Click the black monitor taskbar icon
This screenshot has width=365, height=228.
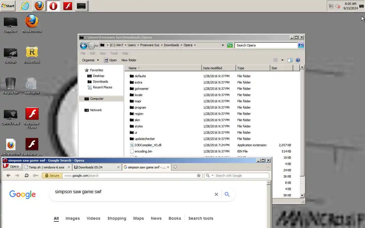coord(81,6)
